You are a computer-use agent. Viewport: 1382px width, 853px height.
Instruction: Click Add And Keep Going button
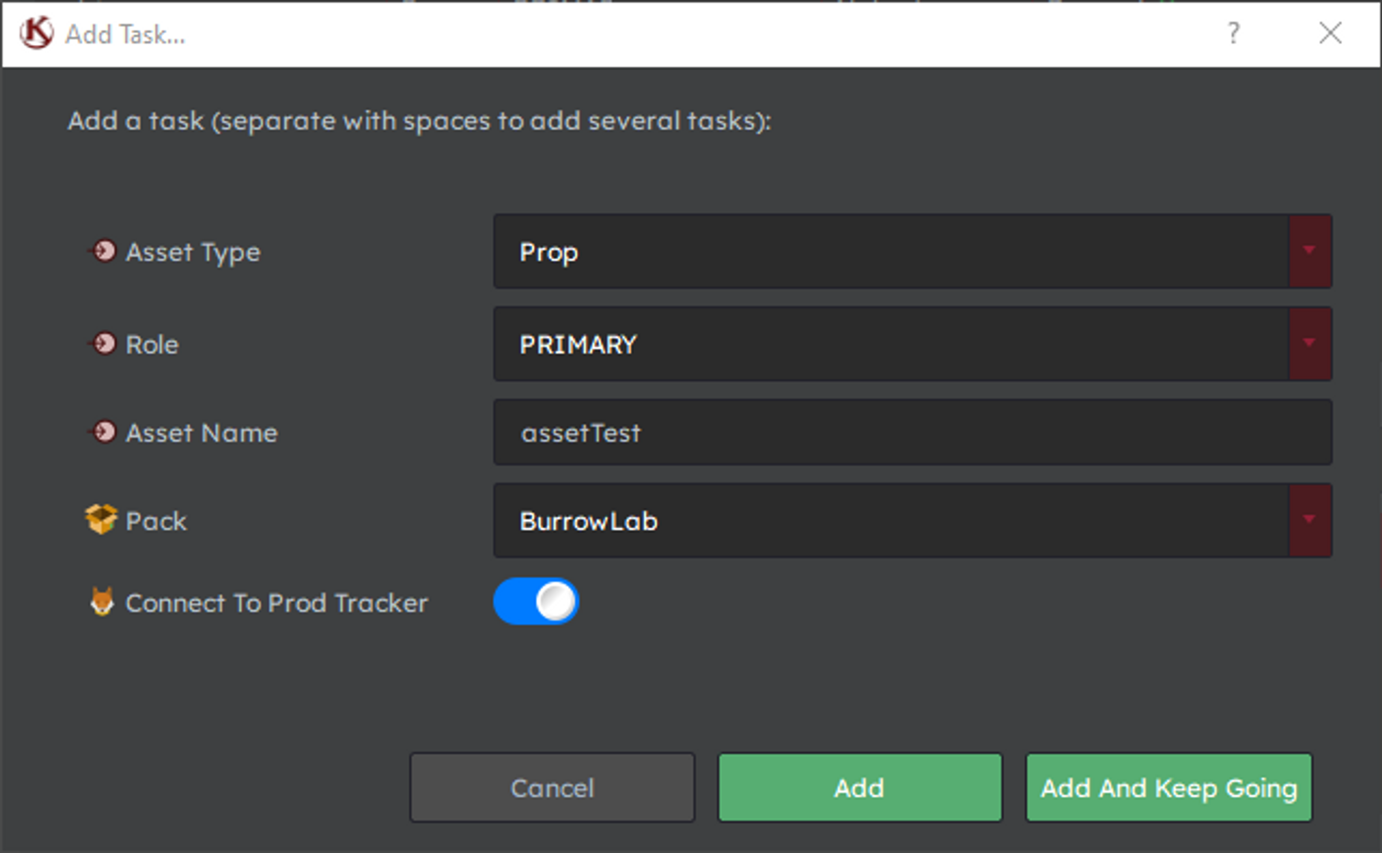1169,787
